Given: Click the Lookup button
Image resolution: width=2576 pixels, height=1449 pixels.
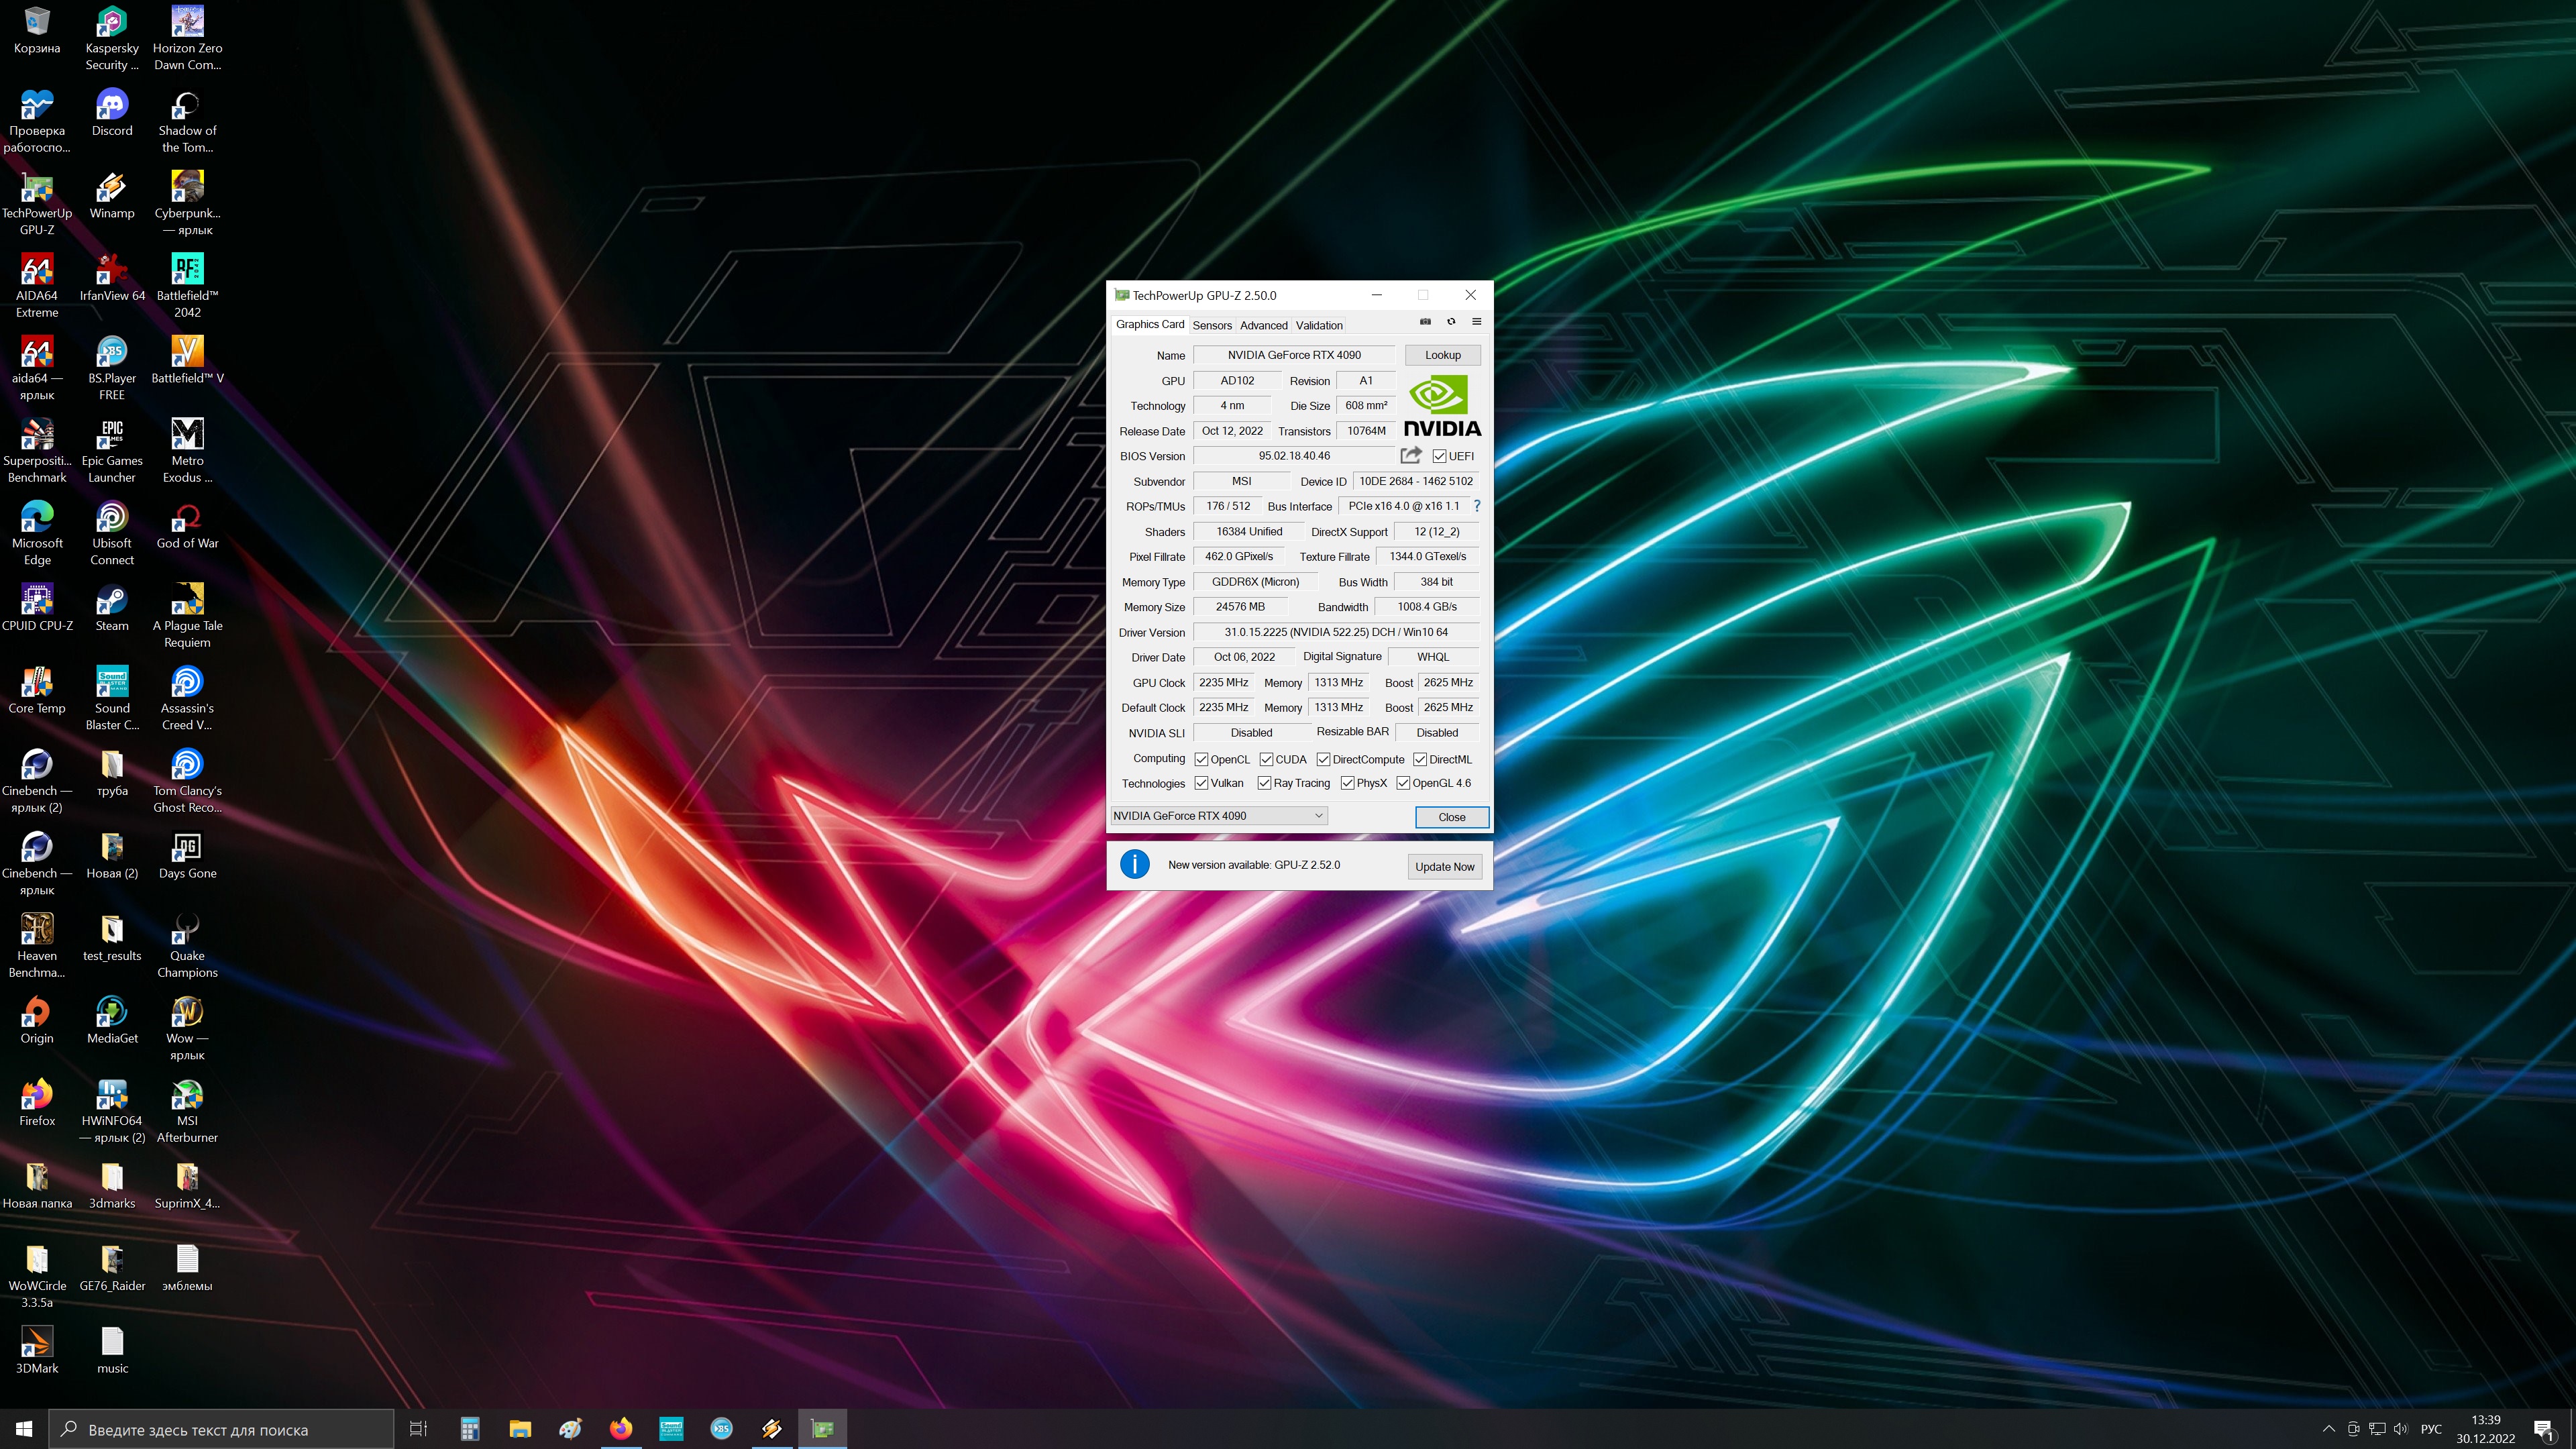Looking at the screenshot, I should [1442, 355].
